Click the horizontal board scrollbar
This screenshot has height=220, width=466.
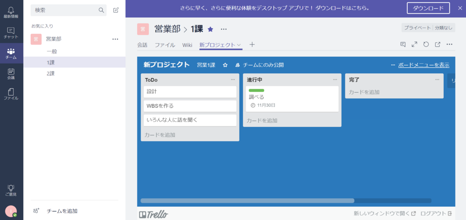(247, 201)
